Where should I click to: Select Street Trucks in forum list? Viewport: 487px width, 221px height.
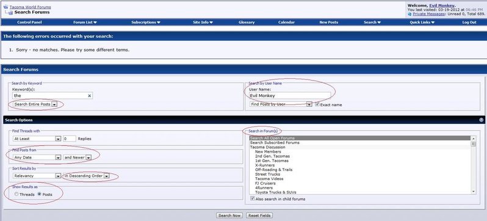[x=360, y=174]
